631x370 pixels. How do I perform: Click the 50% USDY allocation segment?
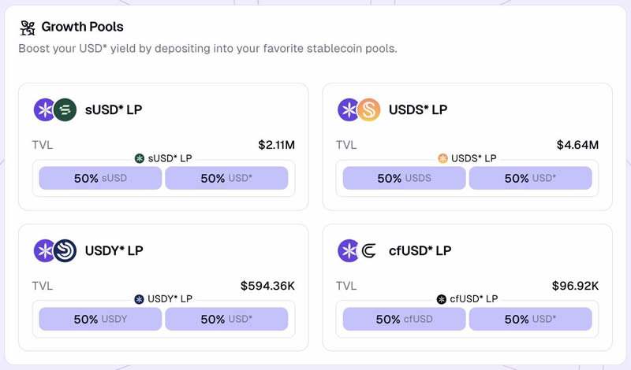[100, 319]
